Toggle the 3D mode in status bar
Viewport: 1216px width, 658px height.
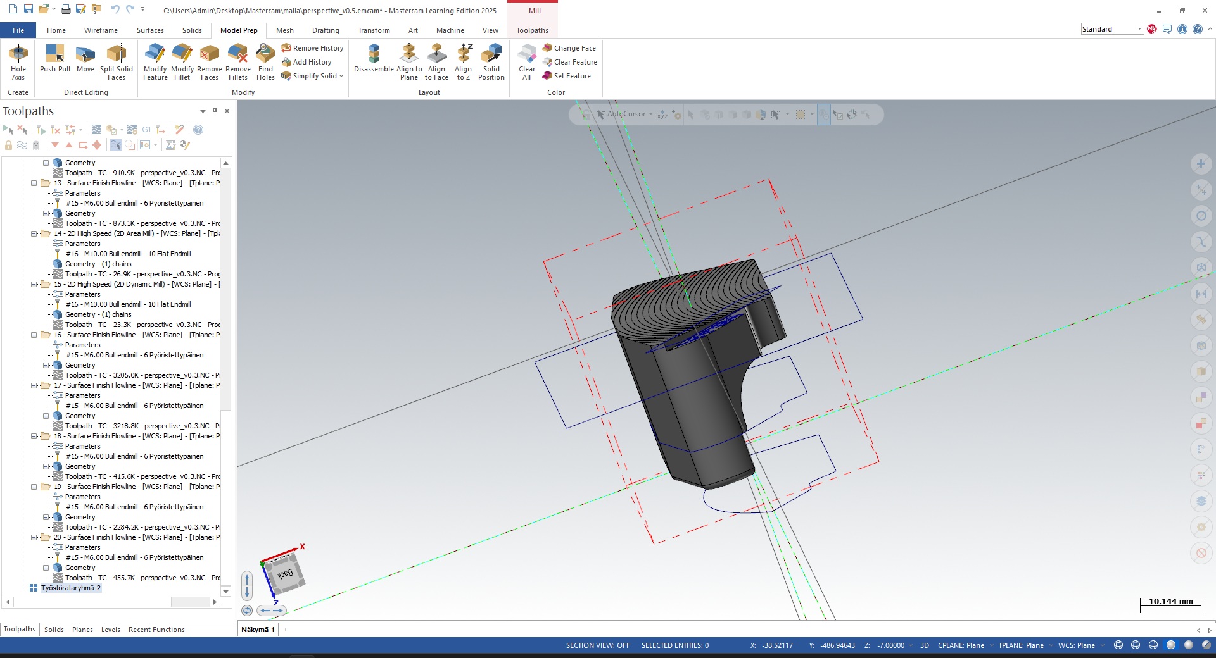[924, 645]
